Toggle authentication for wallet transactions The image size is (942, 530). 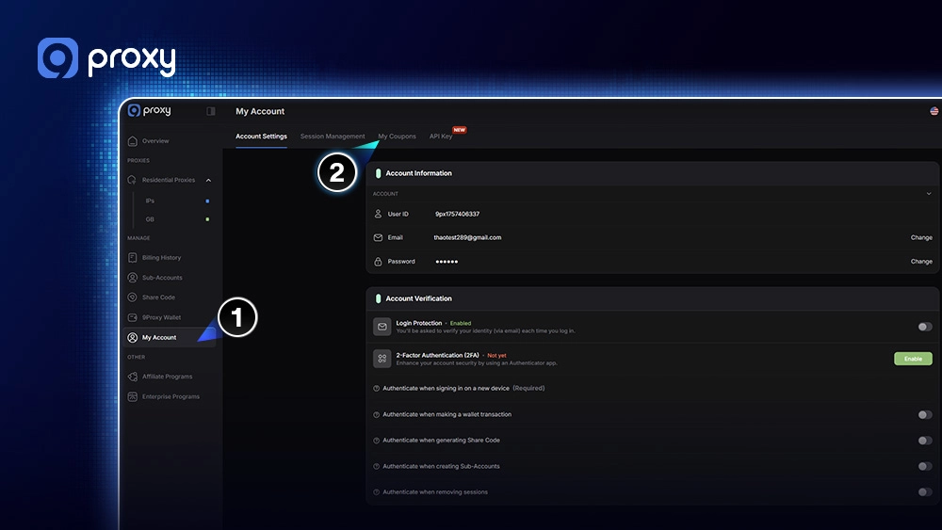[x=924, y=414]
